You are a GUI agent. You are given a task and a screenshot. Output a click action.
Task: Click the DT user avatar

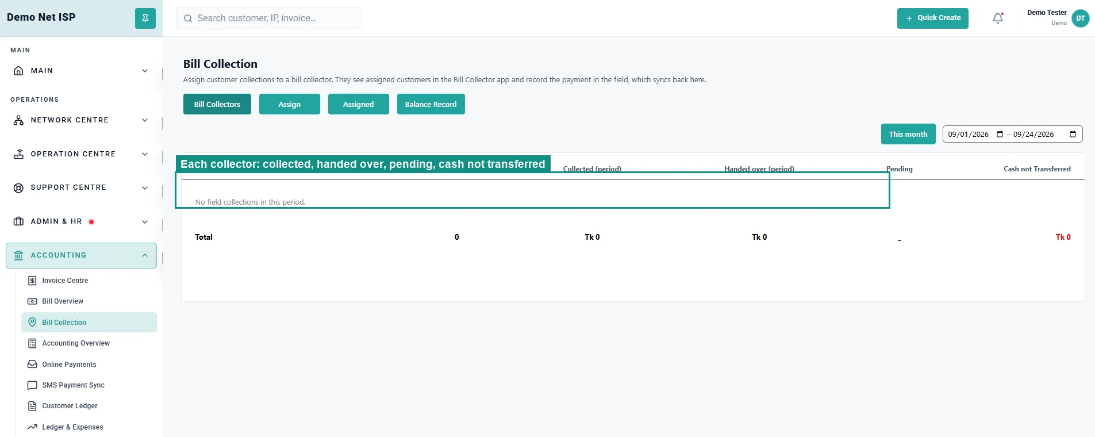tap(1080, 18)
